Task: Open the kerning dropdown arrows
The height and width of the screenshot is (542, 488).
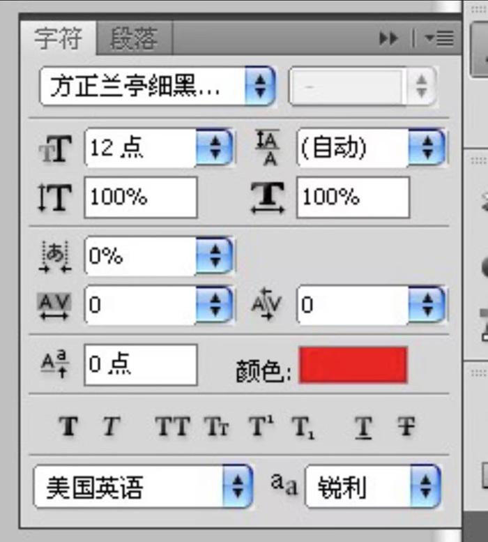Action: tap(427, 305)
